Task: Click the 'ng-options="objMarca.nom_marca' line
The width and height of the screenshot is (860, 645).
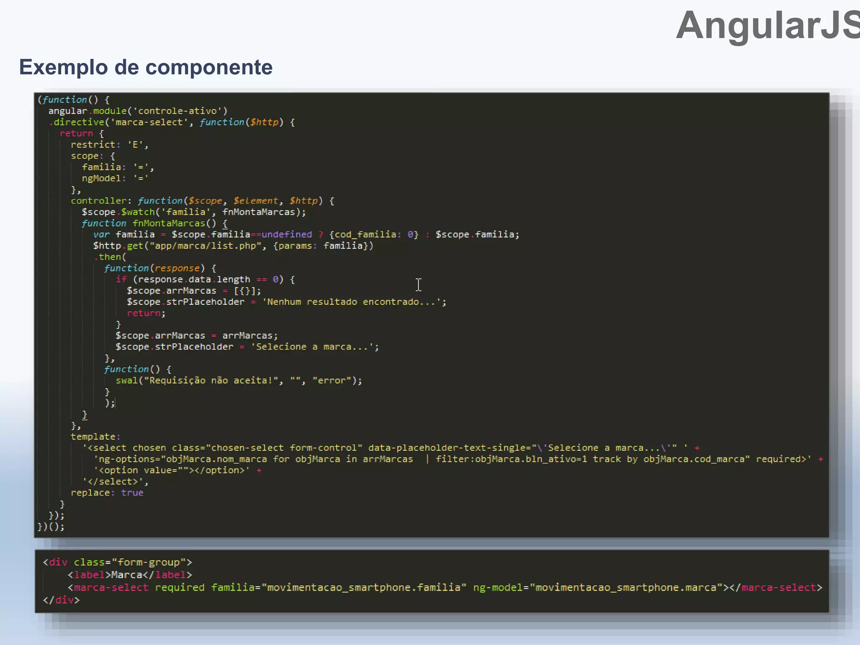Action: [x=458, y=459]
